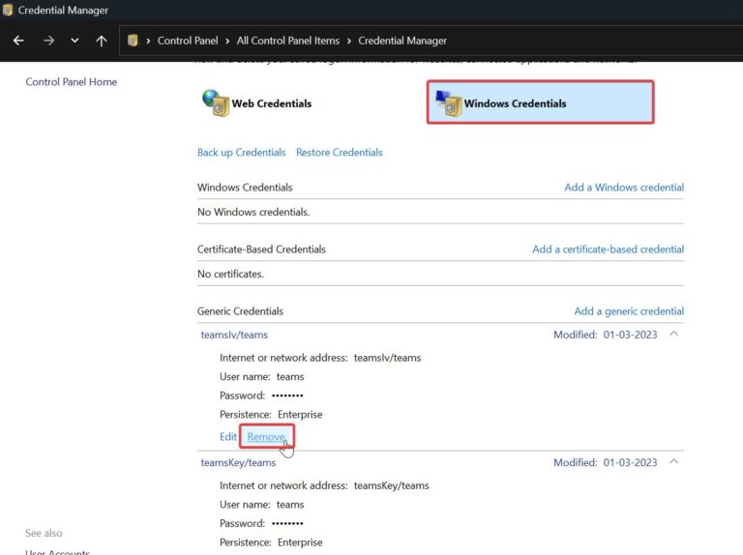Remove the teamsIv/teams credential
This screenshot has height=555, width=743.
click(x=266, y=437)
